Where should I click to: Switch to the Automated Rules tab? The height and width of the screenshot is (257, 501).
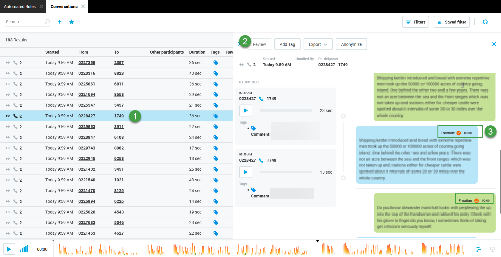(x=20, y=7)
